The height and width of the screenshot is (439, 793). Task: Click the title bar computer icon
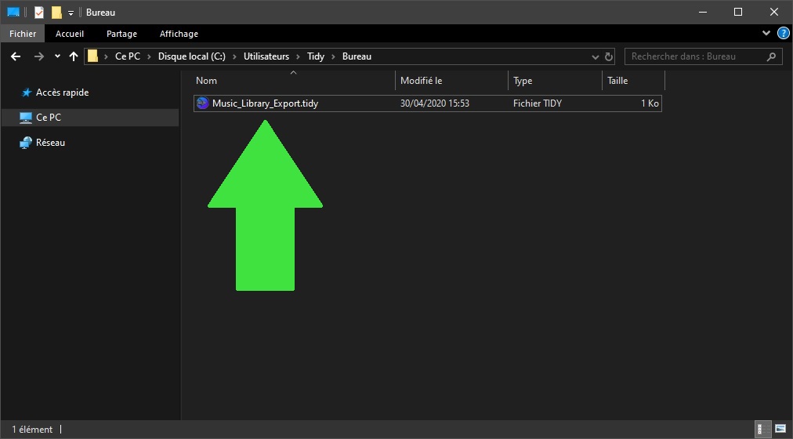coord(13,12)
